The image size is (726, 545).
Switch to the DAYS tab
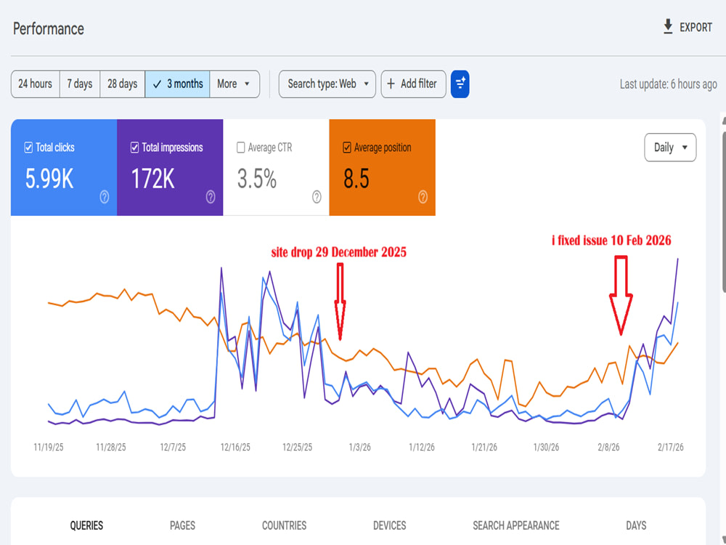coord(636,525)
